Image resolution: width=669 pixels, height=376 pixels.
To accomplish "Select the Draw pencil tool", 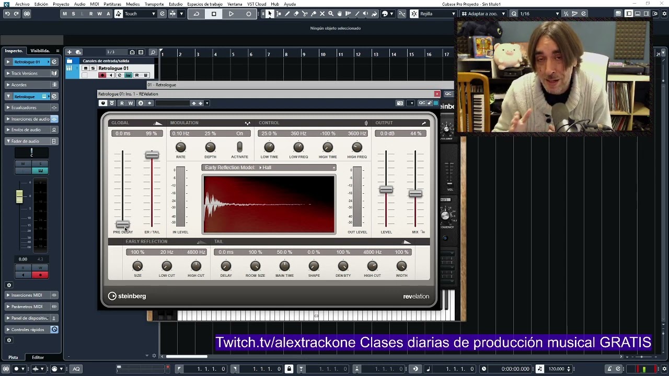I will coord(287,14).
